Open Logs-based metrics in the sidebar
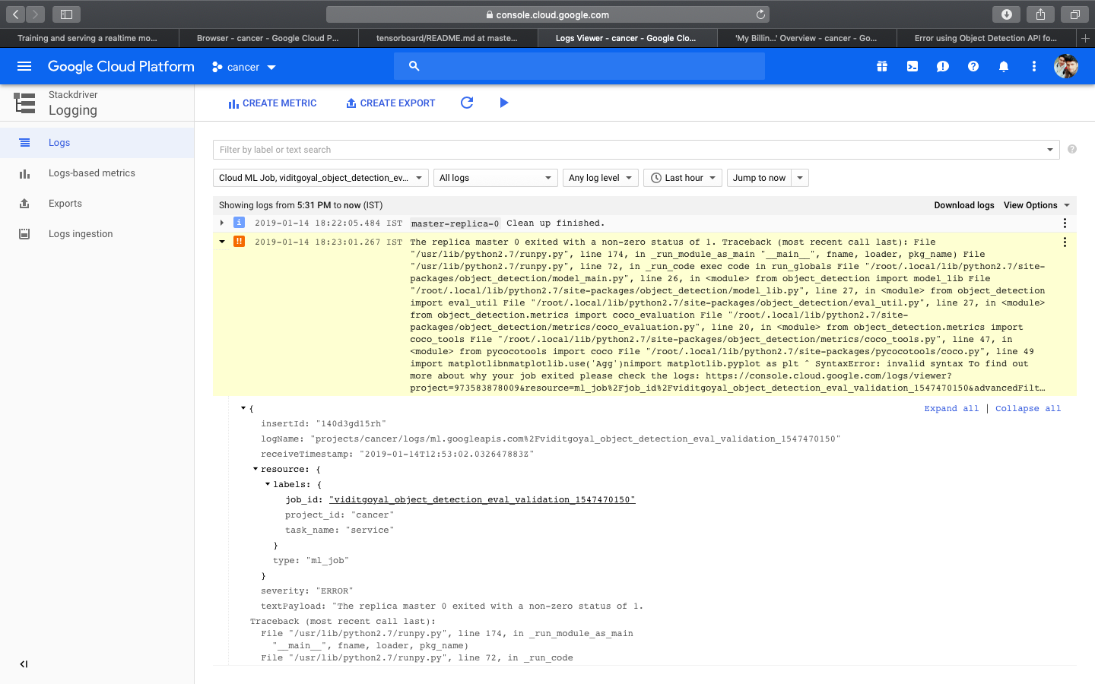This screenshot has width=1095, height=684. 90,173
